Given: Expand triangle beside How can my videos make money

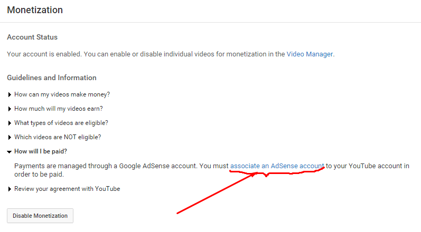Looking at the screenshot, I should [x=10, y=94].
